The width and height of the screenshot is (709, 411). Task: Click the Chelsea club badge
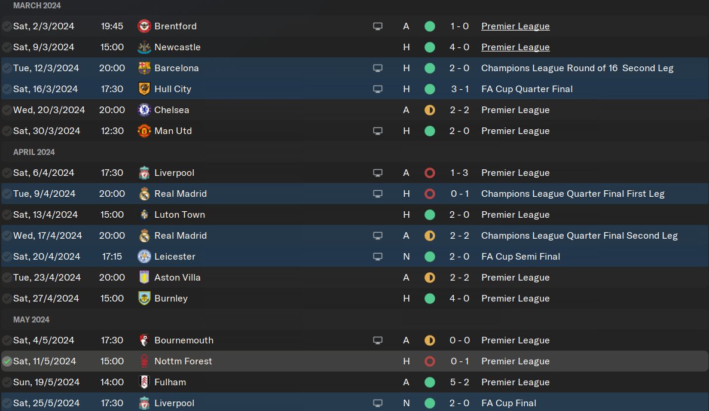point(144,110)
